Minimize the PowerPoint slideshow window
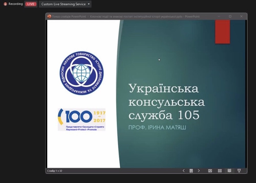This screenshot has width=256, height=183. [x=219, y=16]
